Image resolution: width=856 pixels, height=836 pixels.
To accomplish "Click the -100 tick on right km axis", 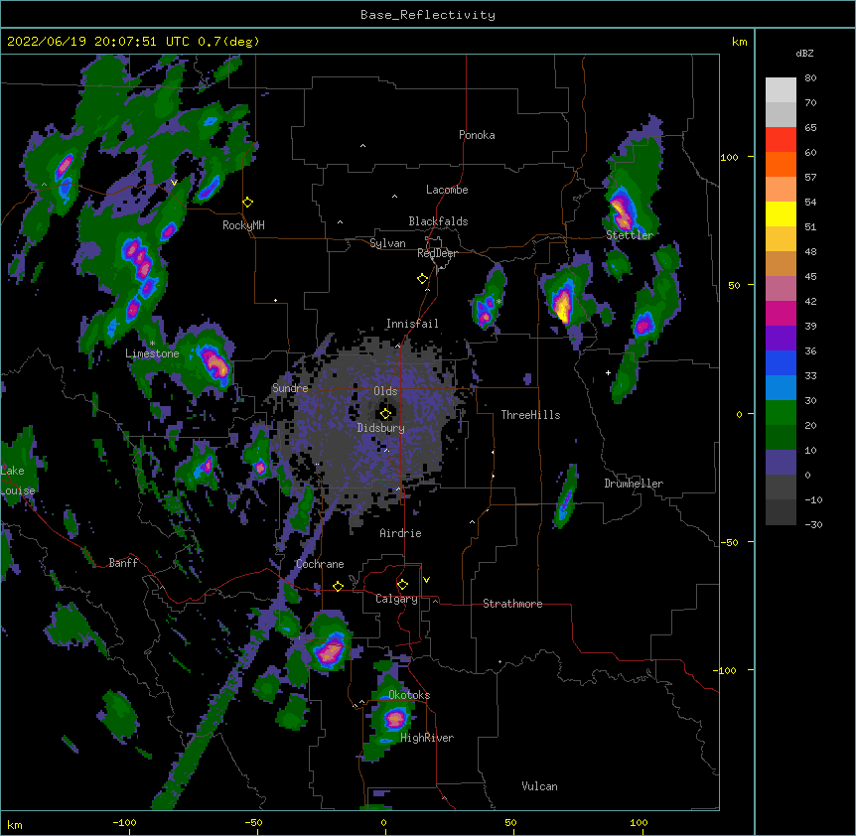I will click(725, 670).
